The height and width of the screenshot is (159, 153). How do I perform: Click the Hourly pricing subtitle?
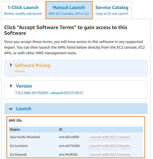tap(20, 71)
